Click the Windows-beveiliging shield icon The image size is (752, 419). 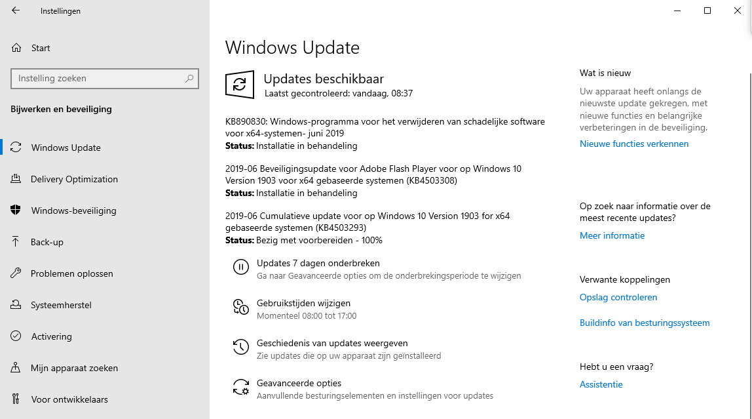click(16, 210)
